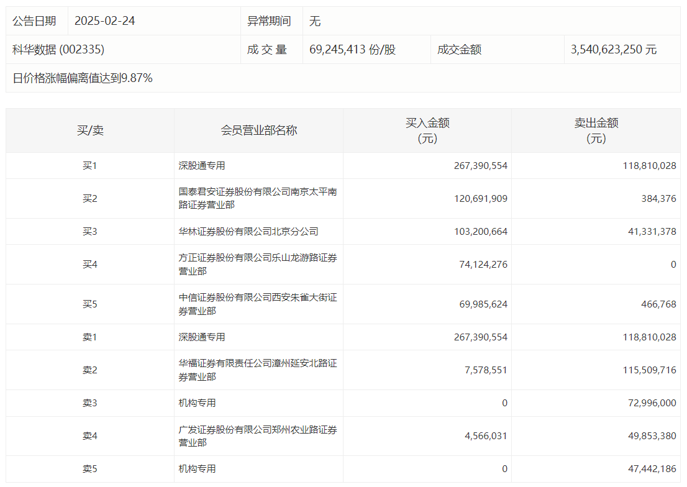Image resolution: width=687 pixels, height=487 pixels.
Task: Click 方正证券 乐山龙游路 branch name
Action: pyautogui.click(x=258, y=264)
